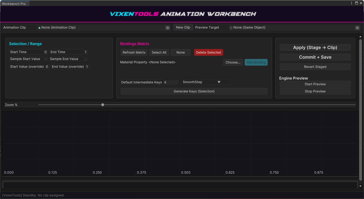Click Select All in Bindings Matrix

pos(159,52)
